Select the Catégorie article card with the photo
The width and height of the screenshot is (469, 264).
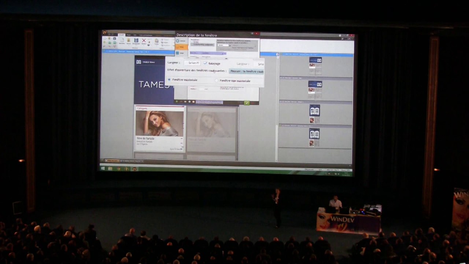pos(160,128)
